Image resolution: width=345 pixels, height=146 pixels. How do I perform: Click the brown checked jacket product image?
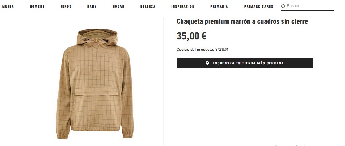[x=96, y=82]
